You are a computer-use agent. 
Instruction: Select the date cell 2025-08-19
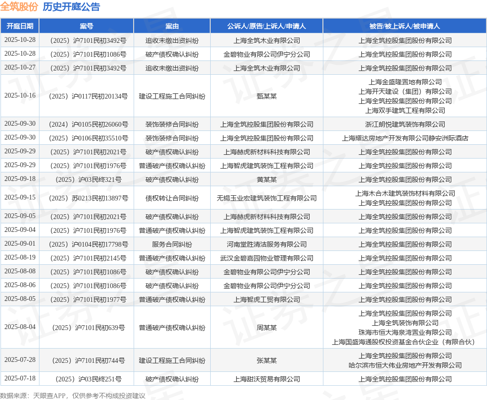point(20,258)
